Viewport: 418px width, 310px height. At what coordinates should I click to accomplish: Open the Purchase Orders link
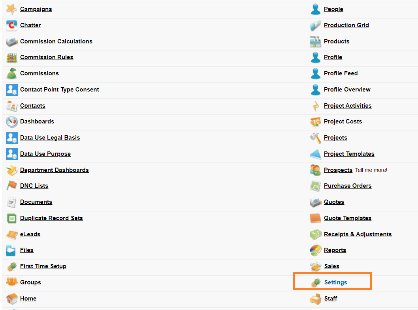coord(348,186)
